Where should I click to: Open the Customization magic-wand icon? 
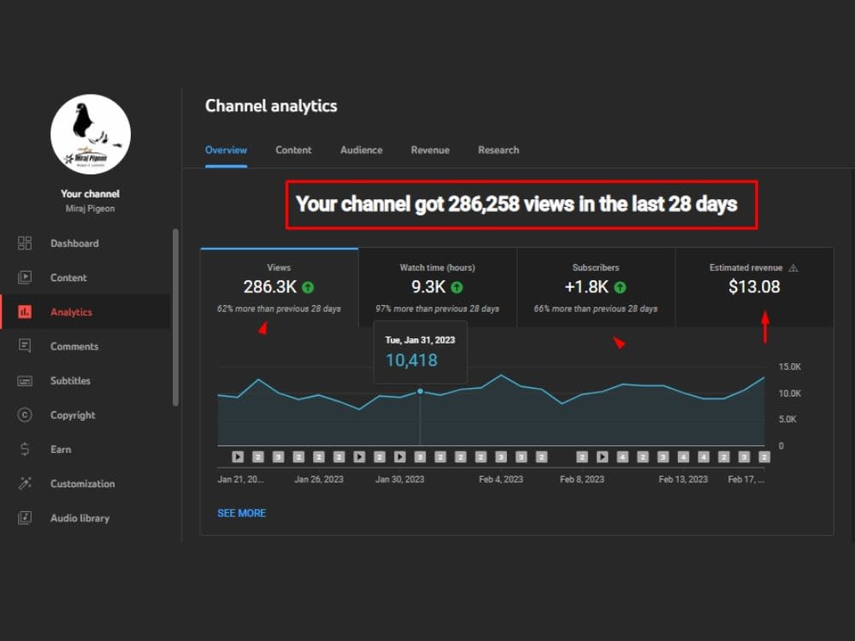click(25, 484)
